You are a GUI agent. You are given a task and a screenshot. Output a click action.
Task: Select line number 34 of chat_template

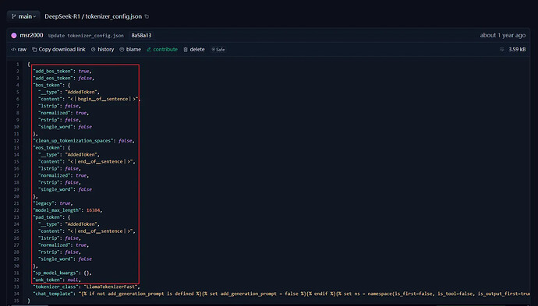[16, 294]
